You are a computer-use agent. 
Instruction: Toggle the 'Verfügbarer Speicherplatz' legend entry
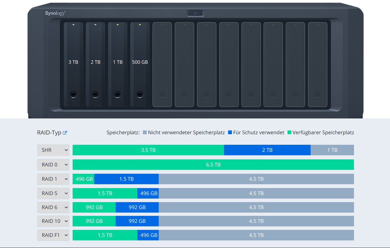point(323,132)
